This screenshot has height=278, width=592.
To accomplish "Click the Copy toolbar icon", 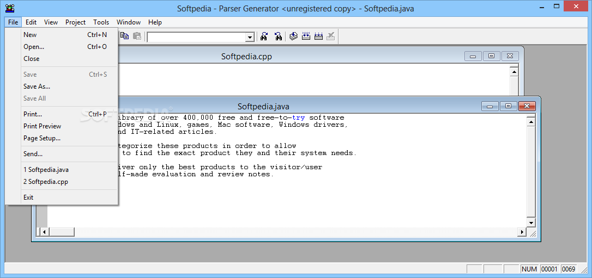I will [125, 36].
